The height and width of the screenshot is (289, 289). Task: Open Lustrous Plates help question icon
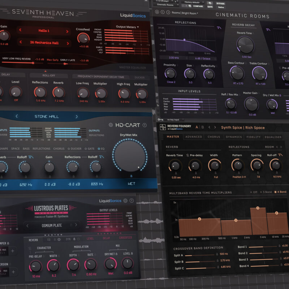tap(131, 200)
